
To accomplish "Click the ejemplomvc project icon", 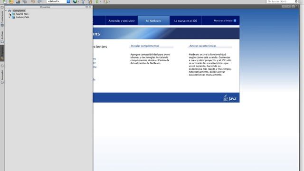I will (9, 10).
